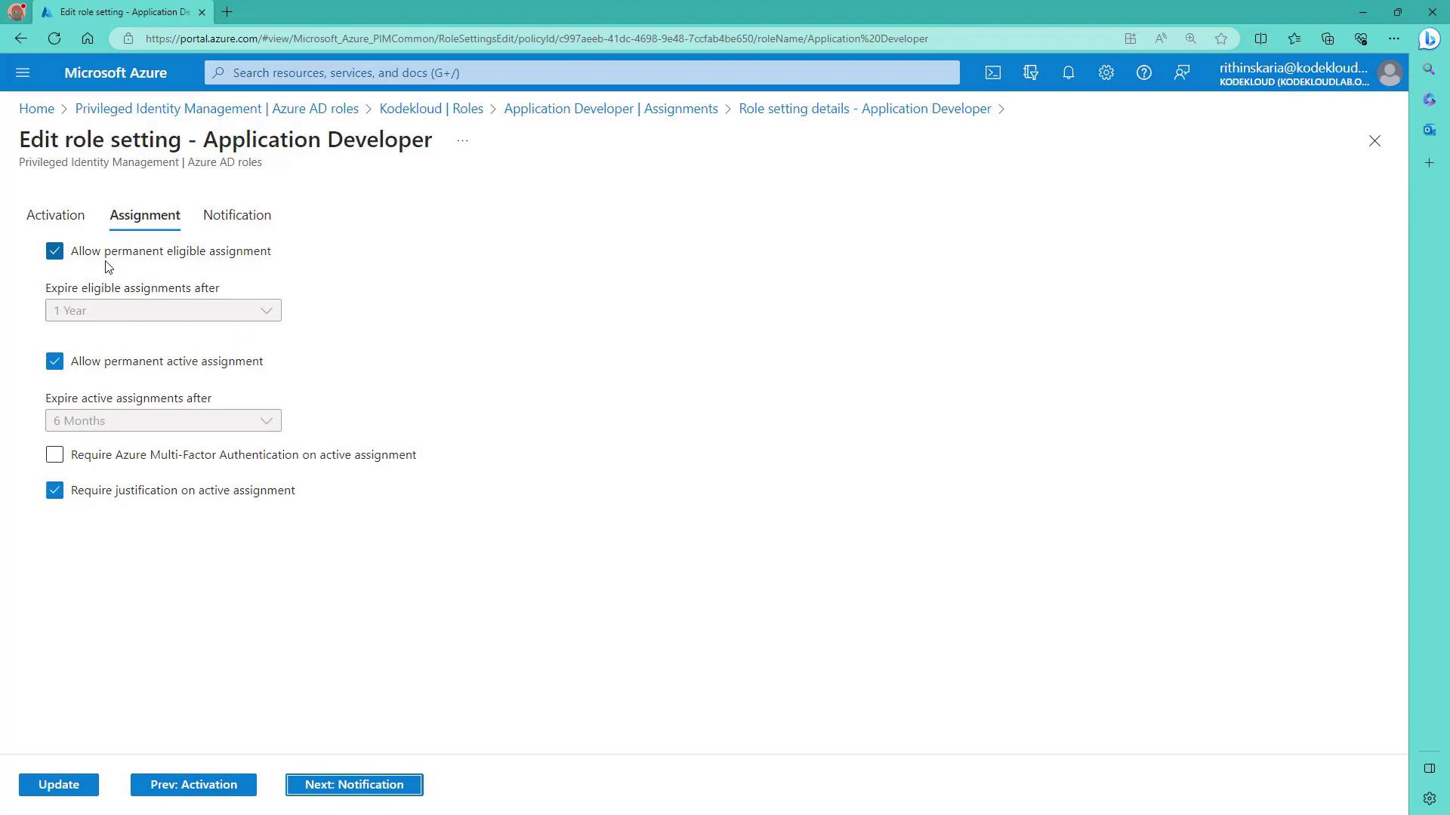Screen dimensions: 1450x815
Task: Open Privileged Identity Management | Azure AD roles breadcrumb
Action: point(217,109)
